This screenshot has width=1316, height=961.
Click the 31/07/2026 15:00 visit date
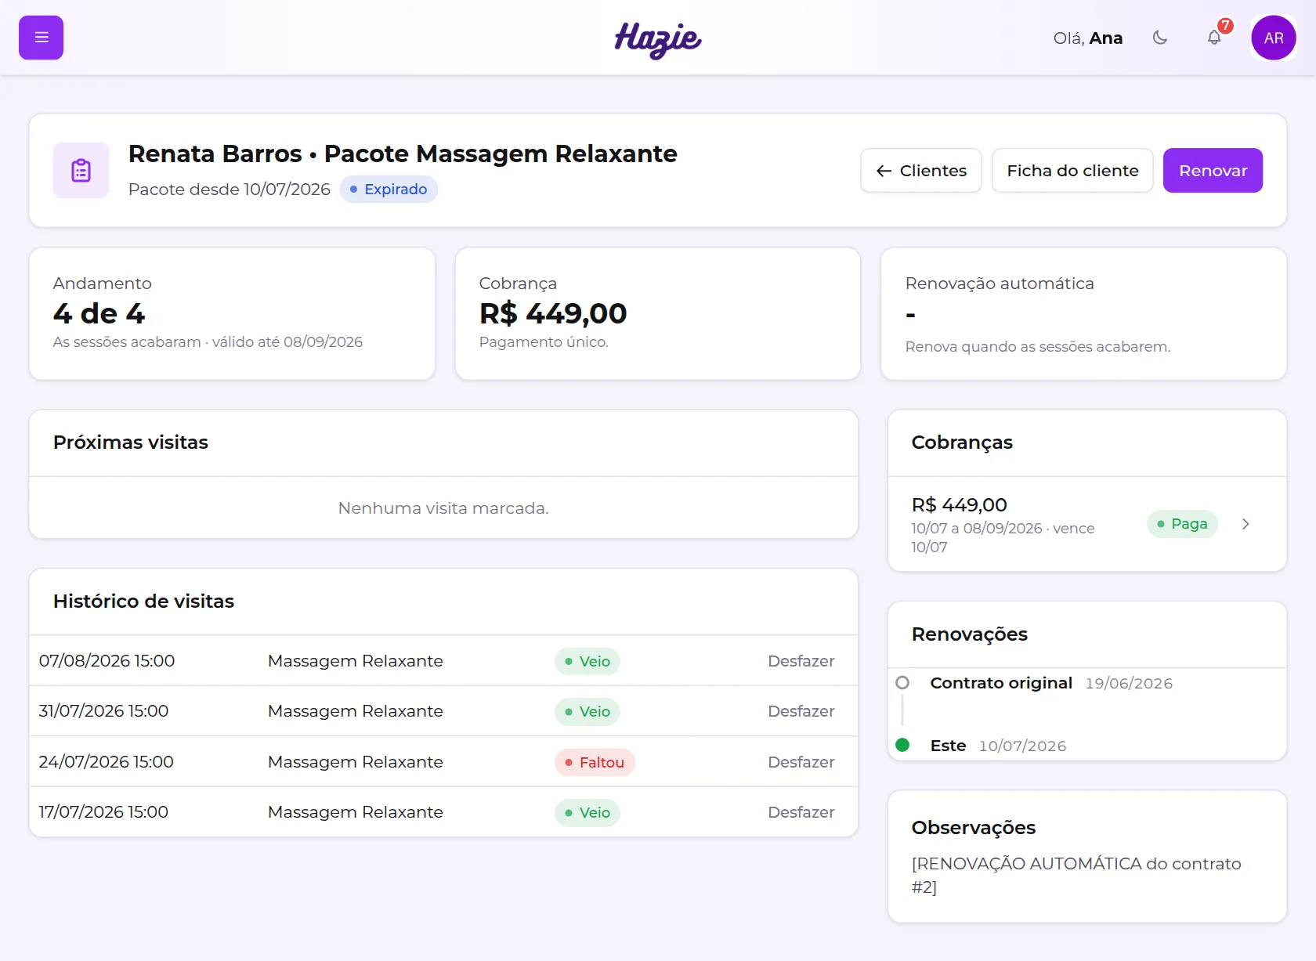tap(103, 711)
